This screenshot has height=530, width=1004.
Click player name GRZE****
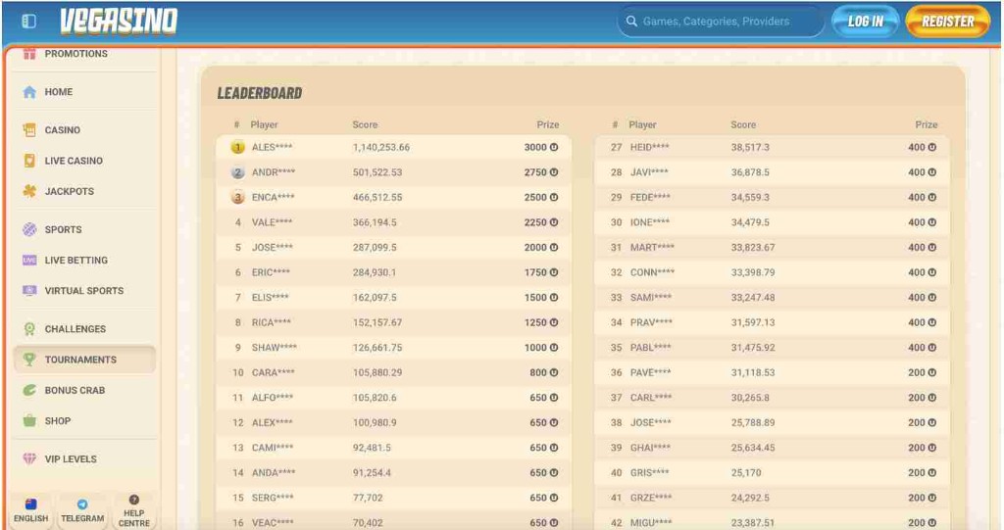click(651, 498)
